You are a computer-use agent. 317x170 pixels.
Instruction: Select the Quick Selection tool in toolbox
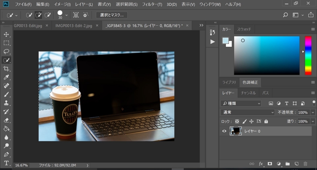coord(6,60)
